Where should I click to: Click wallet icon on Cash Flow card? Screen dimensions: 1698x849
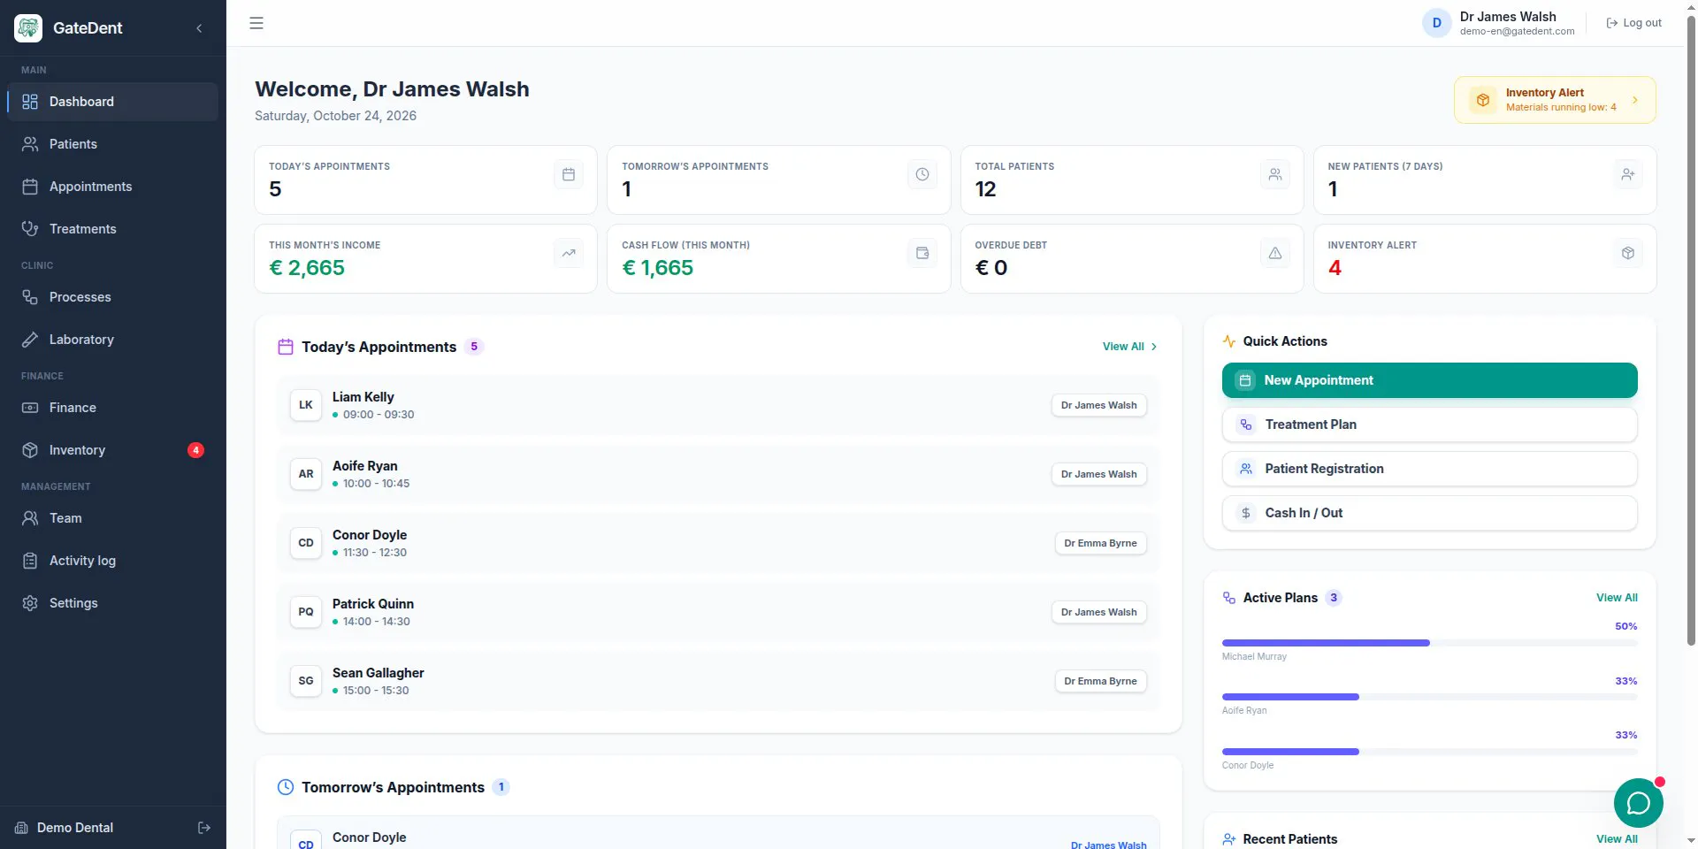point(922,253)
